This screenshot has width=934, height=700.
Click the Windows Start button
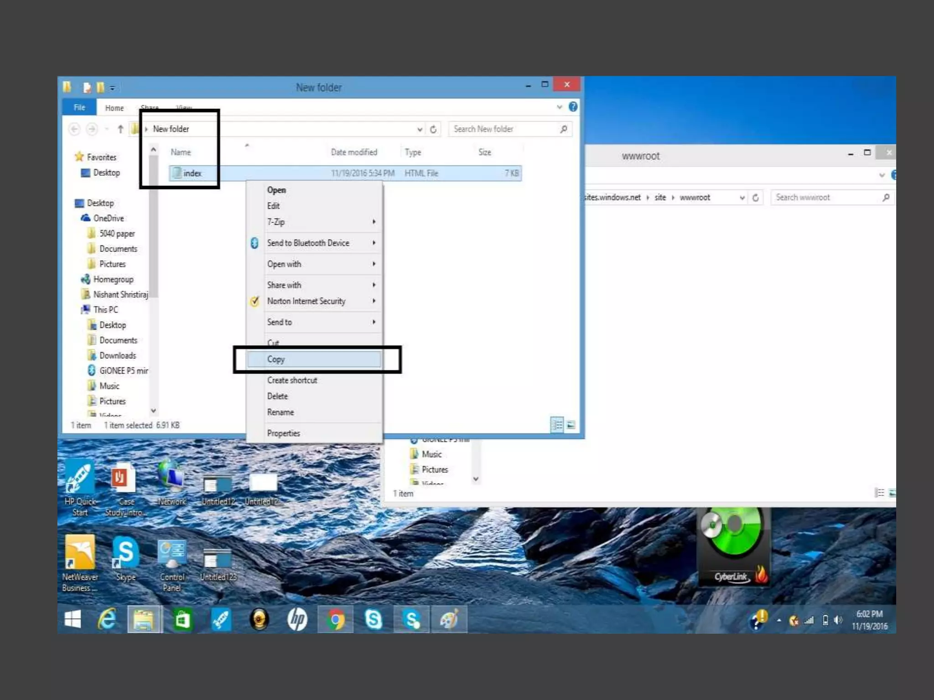tap(73, 620)
